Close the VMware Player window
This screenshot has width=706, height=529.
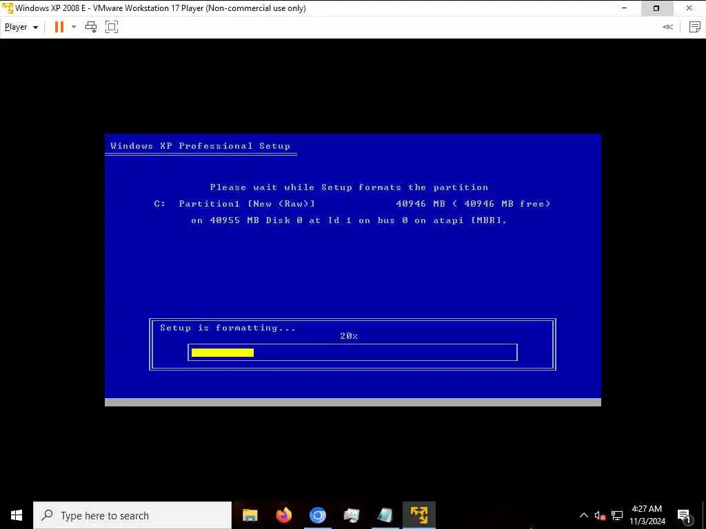[689, 8]
